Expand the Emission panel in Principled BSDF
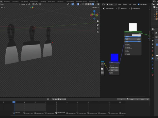Screen dimensions: 158x118 [x=128, y=53]
